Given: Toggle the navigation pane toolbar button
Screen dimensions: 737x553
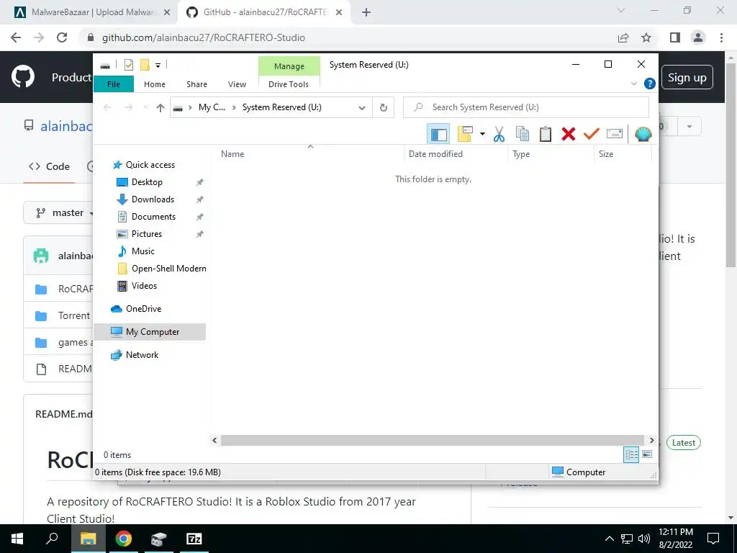Looking at the screenshot, I should (x=438, y=134).
